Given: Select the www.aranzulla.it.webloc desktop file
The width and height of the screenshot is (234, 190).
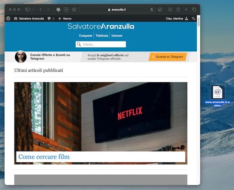Looking at the screenshot, I should point(218,96).
